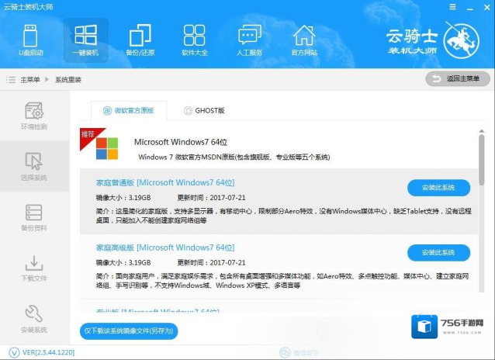Open the 备份/还原 backup and restore section
This screenshot has width=495, height=360.
click(x=140, y=40)
